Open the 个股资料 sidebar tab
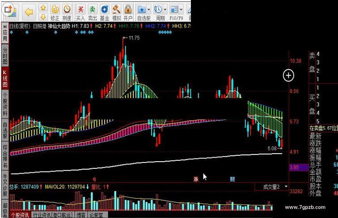 coord(5,104)
